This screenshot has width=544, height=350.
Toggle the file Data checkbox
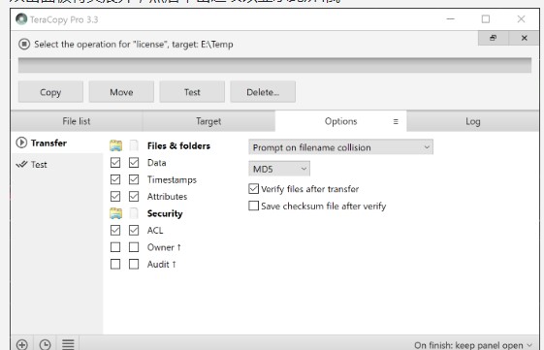click(x=134, y=162)
